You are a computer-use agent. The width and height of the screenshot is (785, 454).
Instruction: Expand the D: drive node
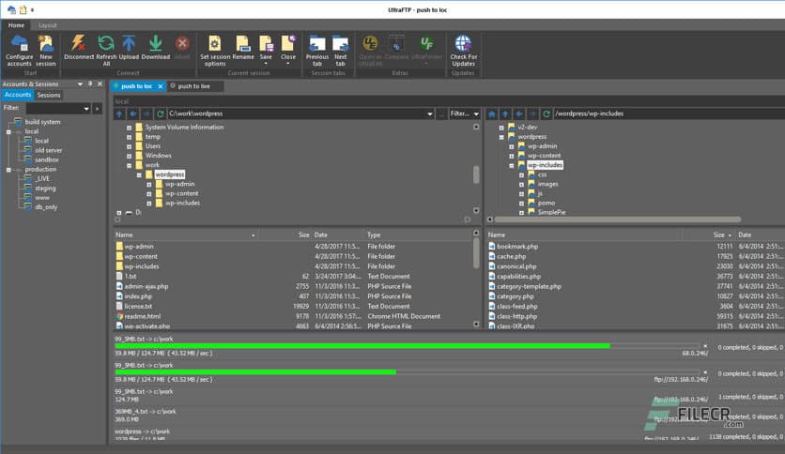[118, 213]
